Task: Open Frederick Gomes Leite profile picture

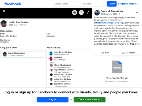Action: tap(97, 13)
